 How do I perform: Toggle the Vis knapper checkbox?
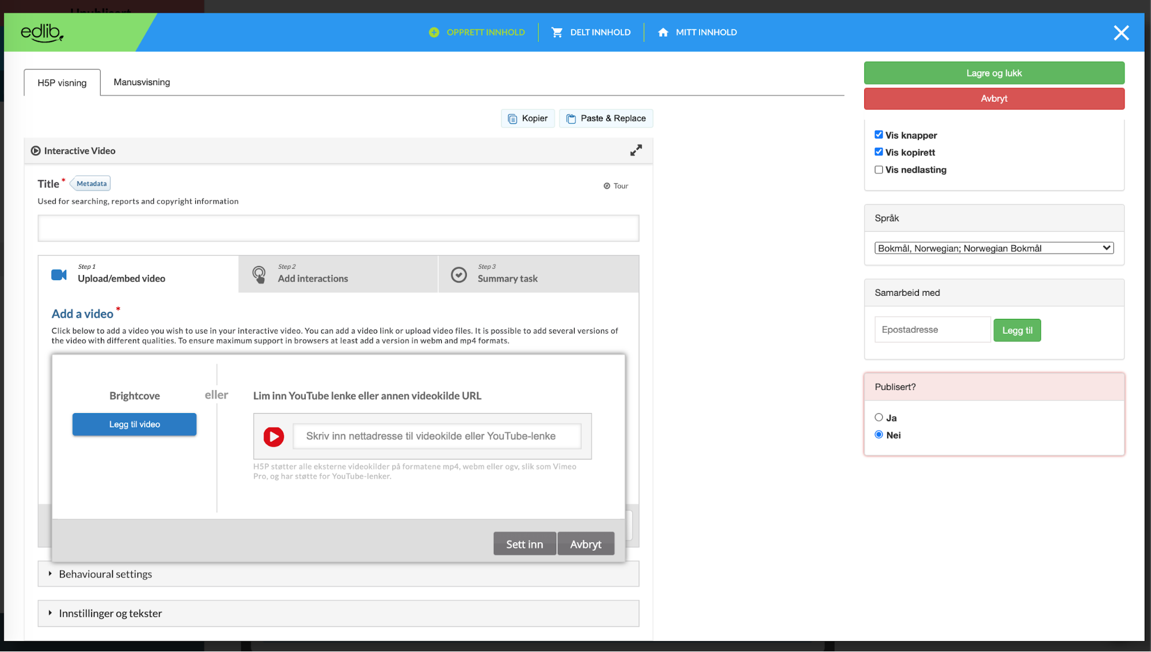click(879, 135)
